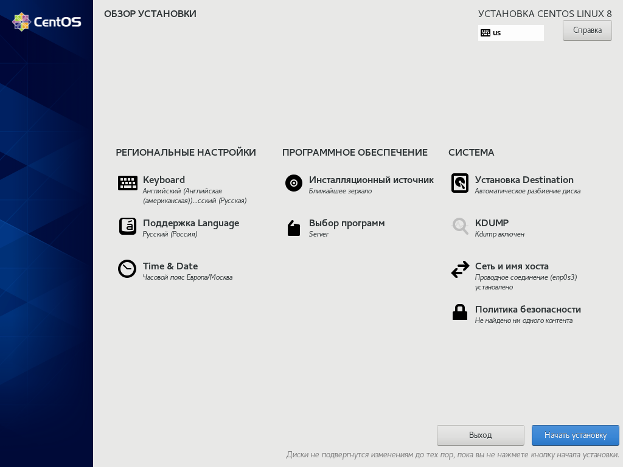Open Политика безопасности settings
The width and height of the screenshot is (623, 467).
coord(527,310)
